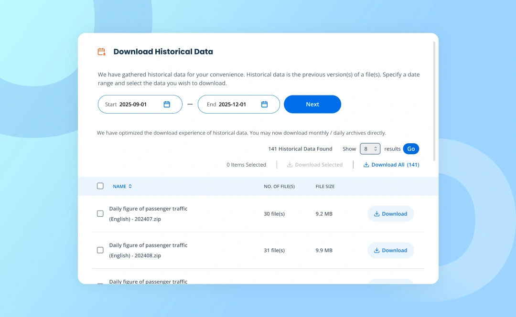Open the Show results count dropdown

pos(370,148)
